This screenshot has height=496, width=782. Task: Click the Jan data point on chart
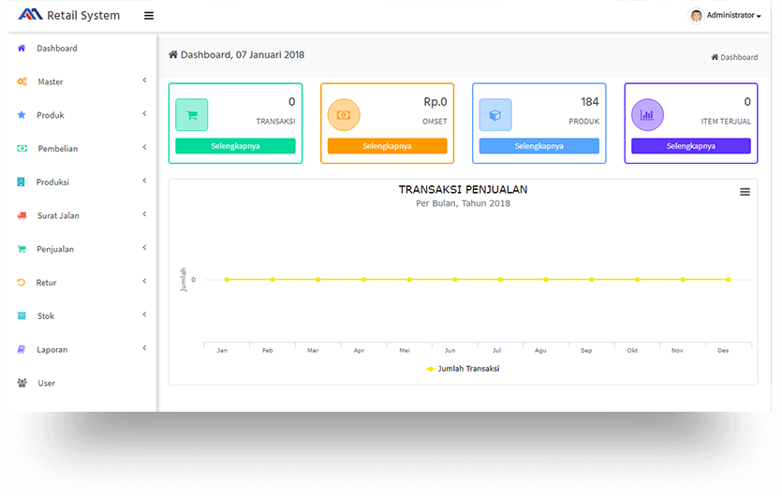[x=227, y=280]
